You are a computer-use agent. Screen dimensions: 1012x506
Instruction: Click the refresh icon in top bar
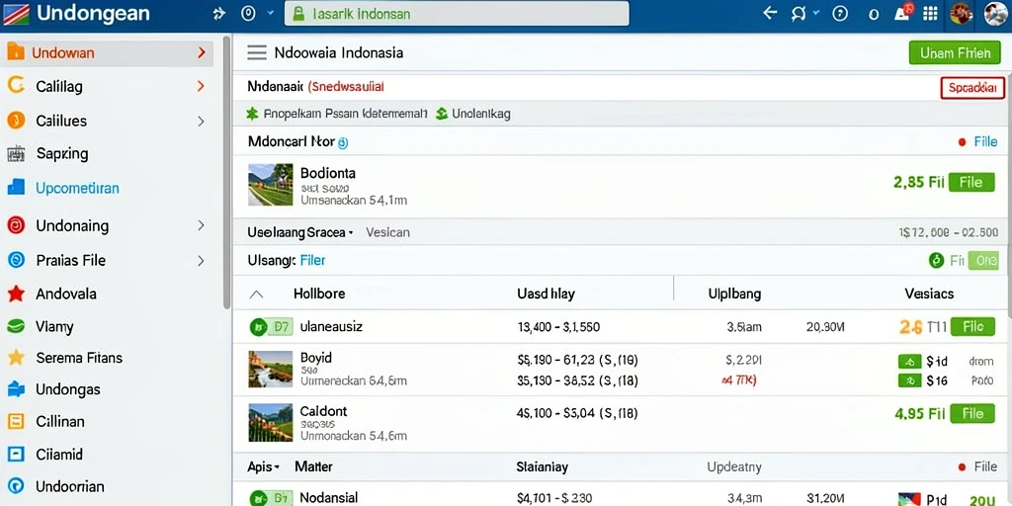point(799,14)
